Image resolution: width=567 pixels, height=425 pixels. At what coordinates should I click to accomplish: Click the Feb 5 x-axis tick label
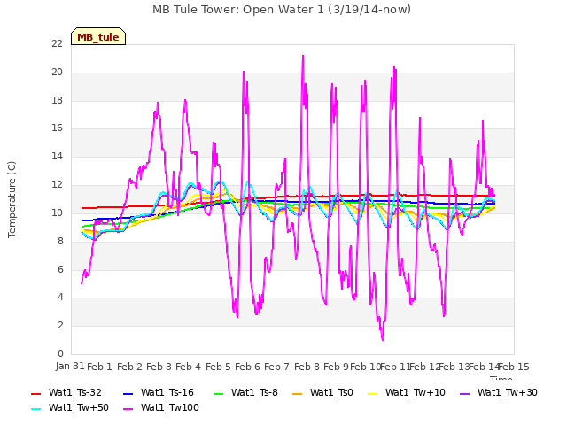(218, 367)
